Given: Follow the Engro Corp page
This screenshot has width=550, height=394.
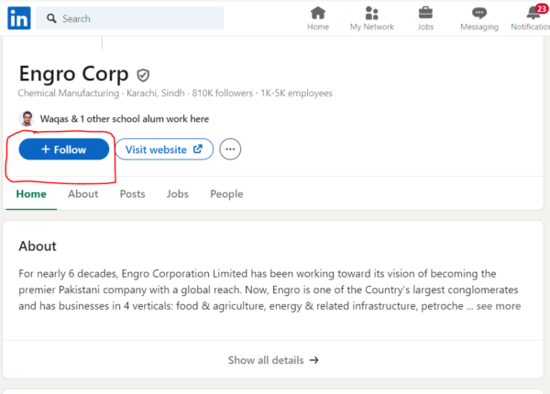Looking at the screenshot, I should (x=64, y=149).
